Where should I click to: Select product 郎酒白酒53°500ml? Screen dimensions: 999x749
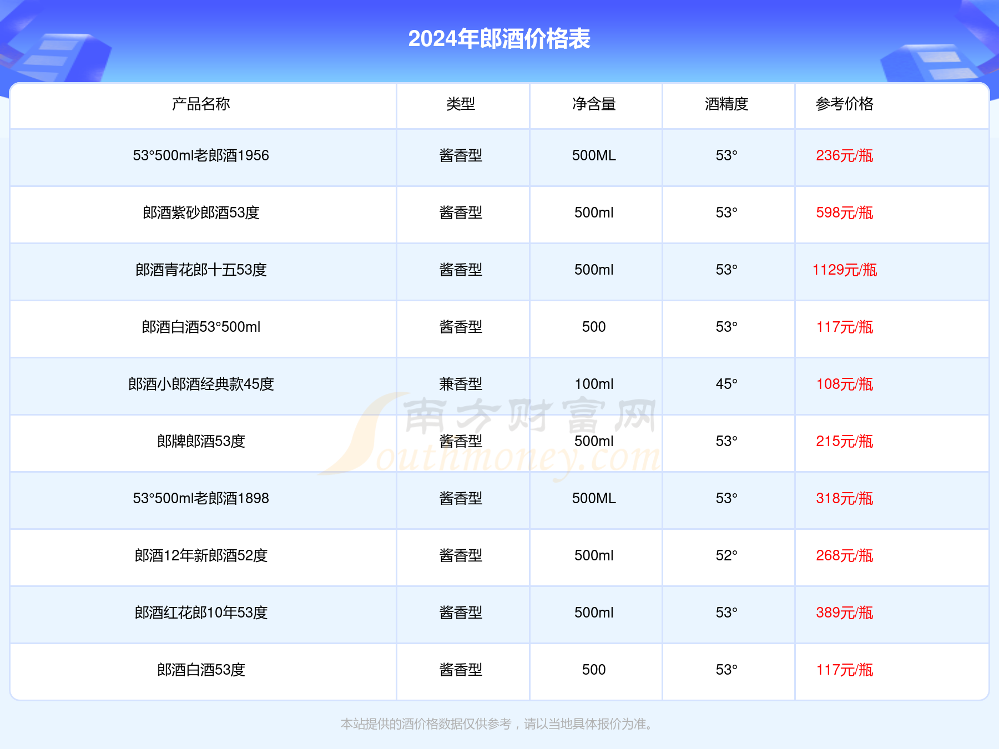pyautogui.click(x=201, y=327)
